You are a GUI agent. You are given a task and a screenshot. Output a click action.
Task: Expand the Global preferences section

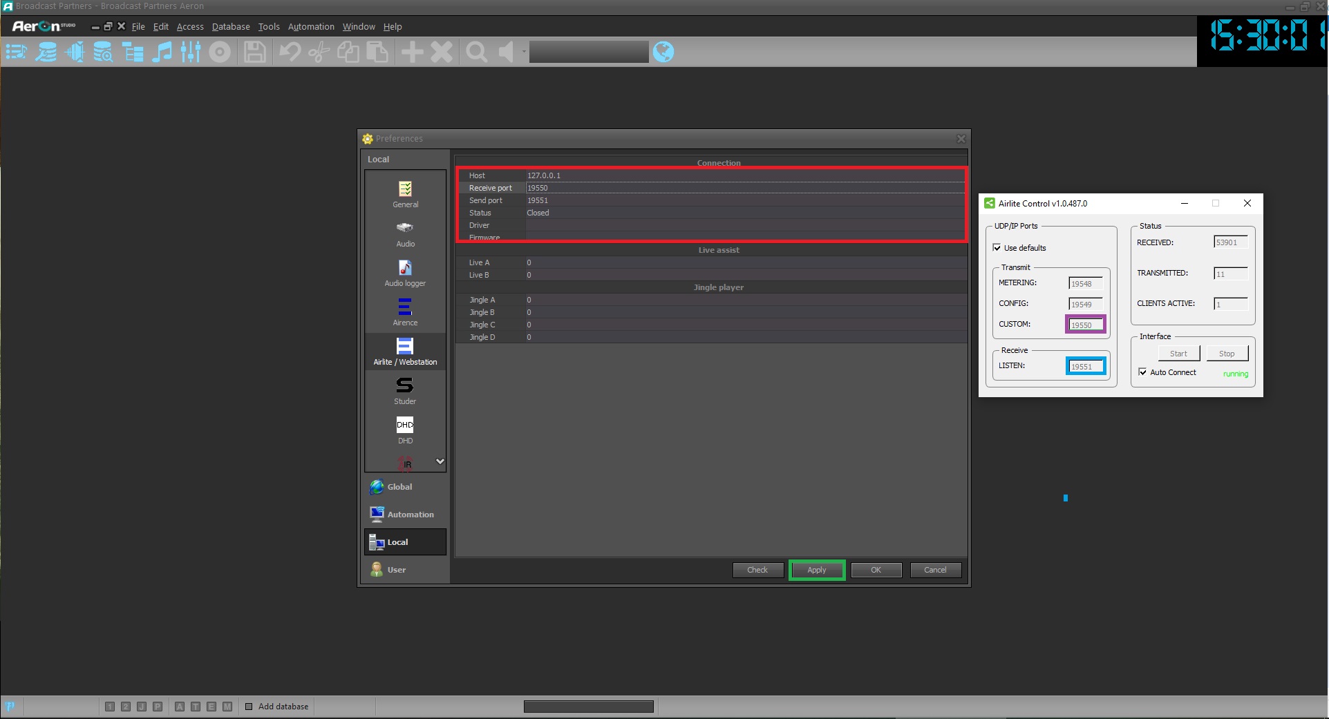point(399,487)
